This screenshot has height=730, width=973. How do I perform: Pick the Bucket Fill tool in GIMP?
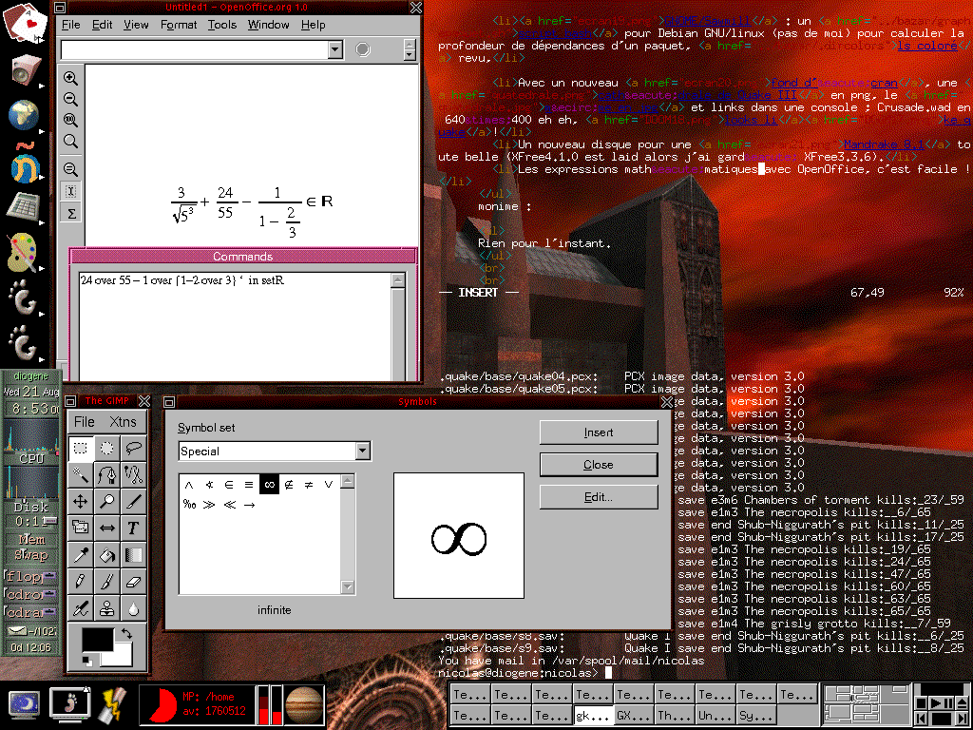click(107, 554)
